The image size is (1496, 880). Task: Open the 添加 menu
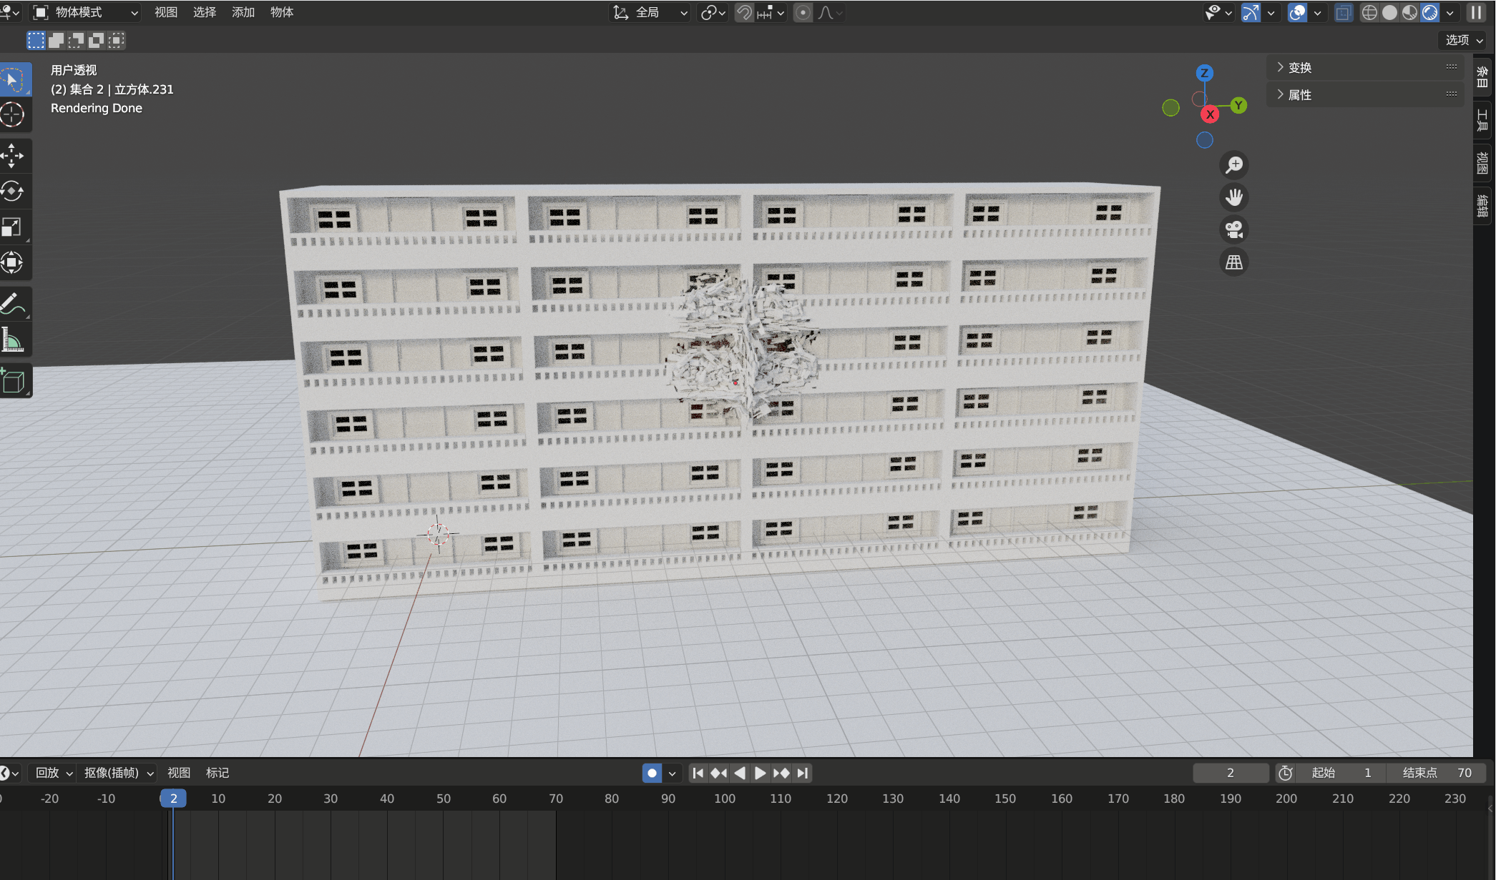point(243,13)
